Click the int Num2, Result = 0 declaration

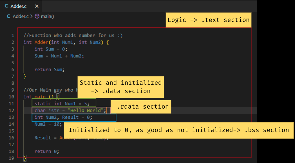tap(63, 117)
